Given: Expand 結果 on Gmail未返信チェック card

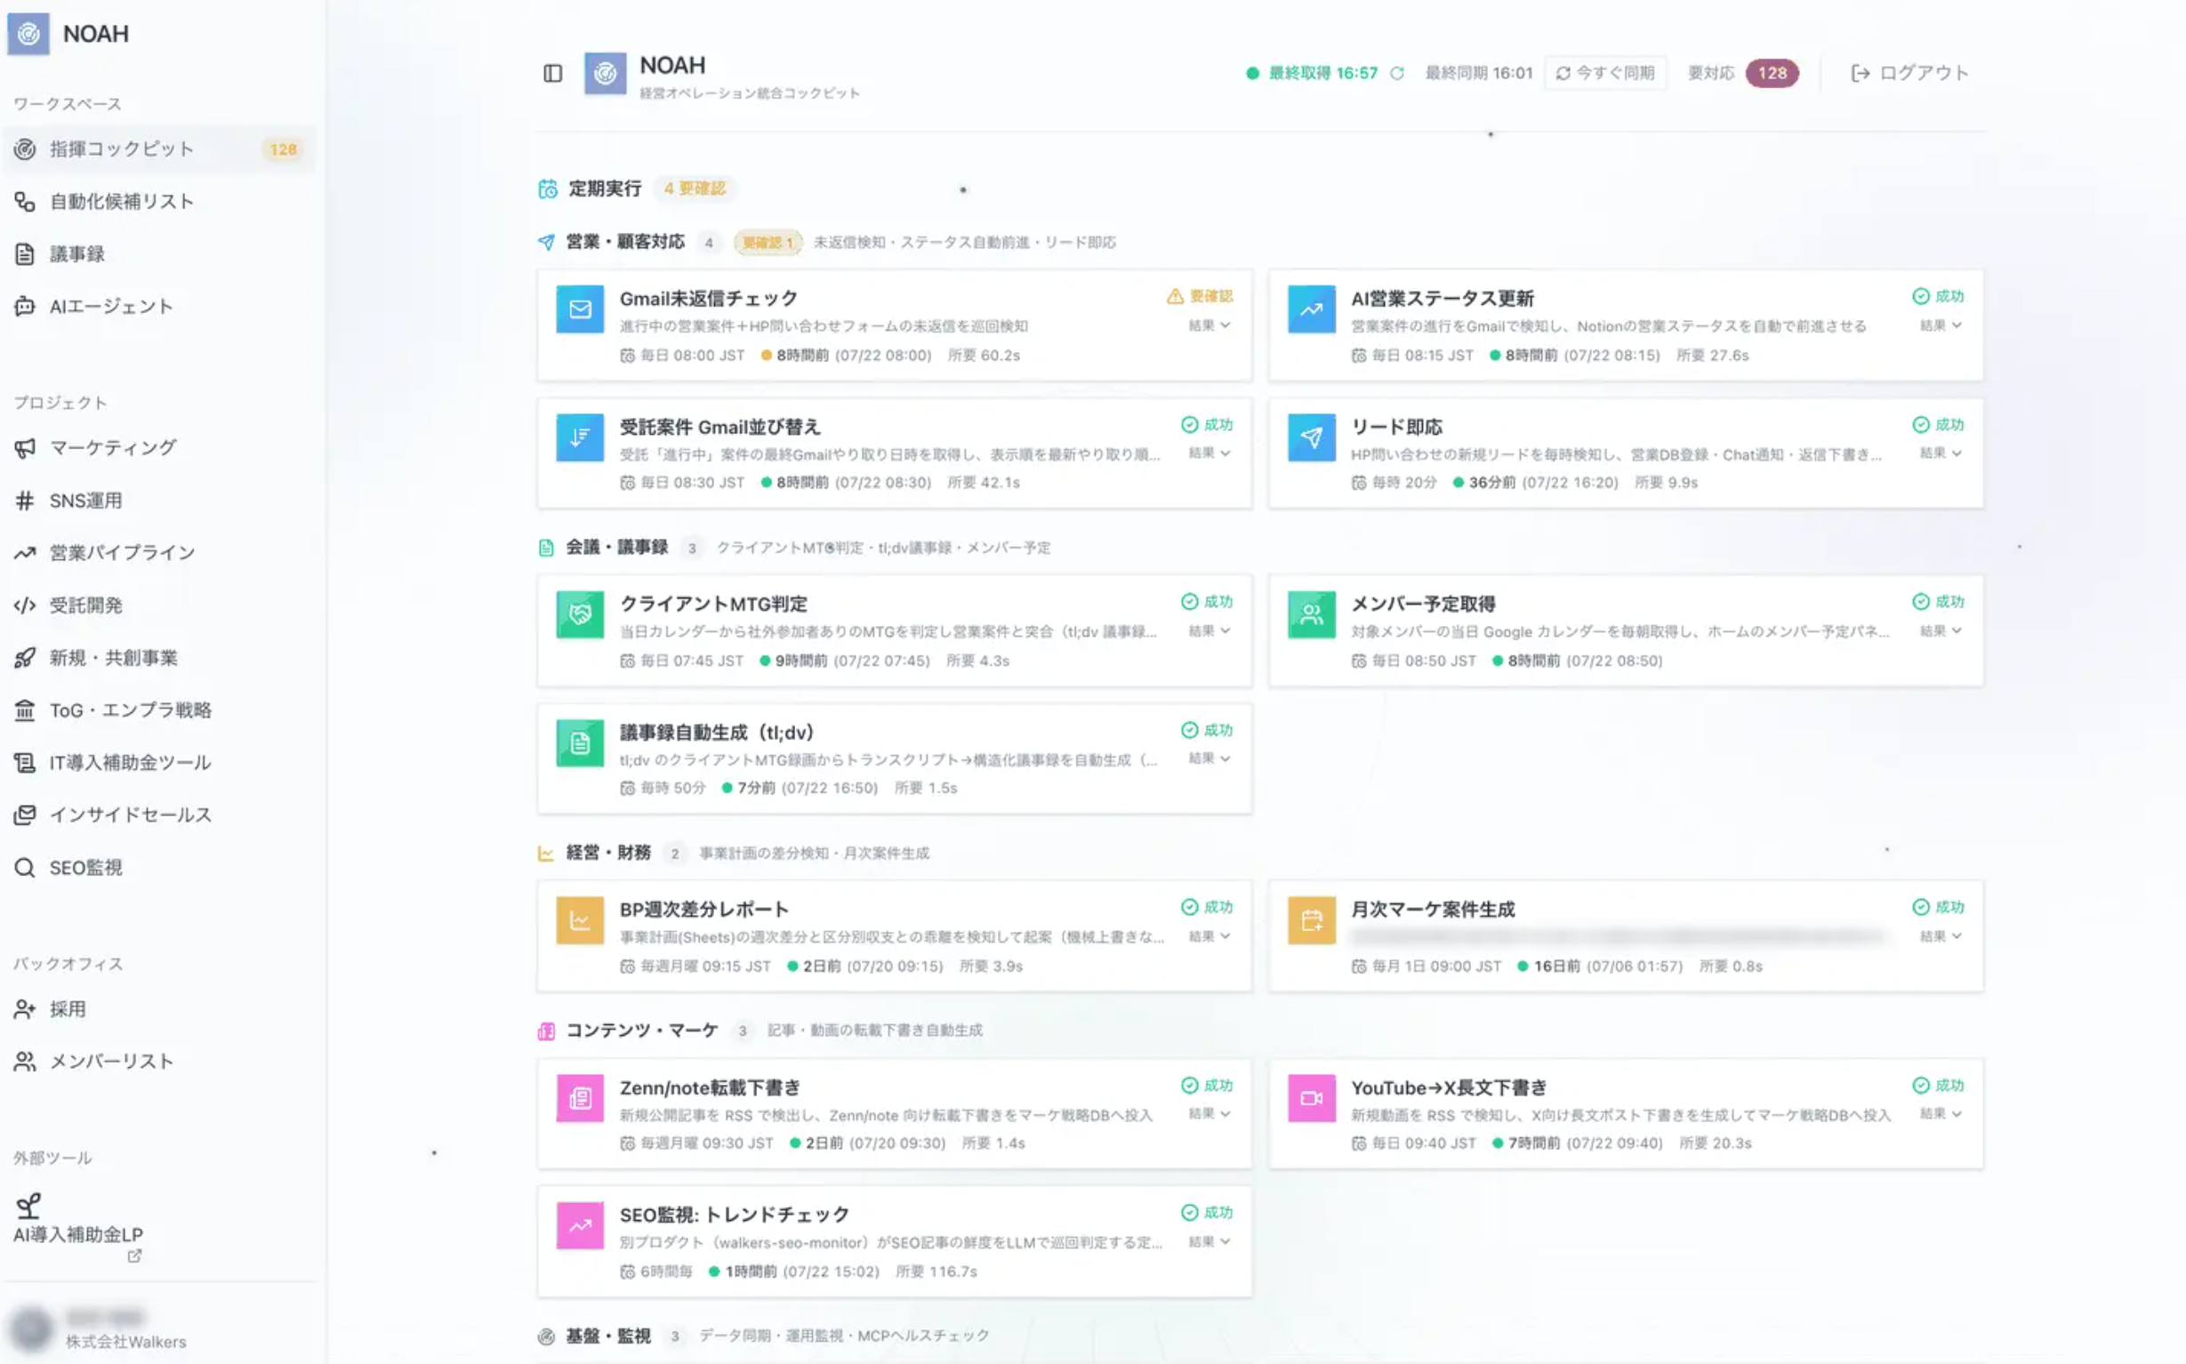Looking at the screenshot, I should pos(1209,325).
